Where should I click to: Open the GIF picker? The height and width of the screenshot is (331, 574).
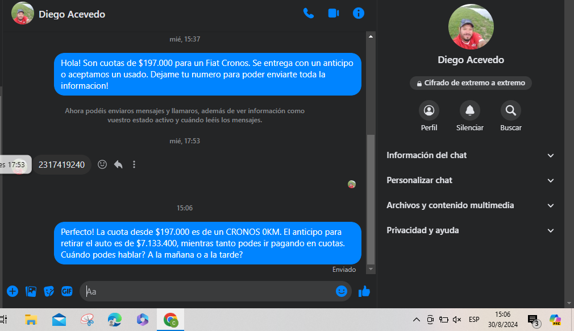point(67,291)
